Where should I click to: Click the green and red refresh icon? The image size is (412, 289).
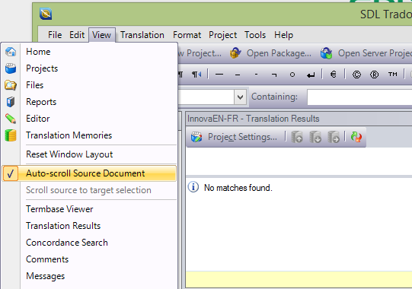(356, 137)
